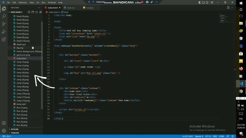Toggle the primary side bar layout
This screenshot has width=246, height=138.
coord(200,3)
